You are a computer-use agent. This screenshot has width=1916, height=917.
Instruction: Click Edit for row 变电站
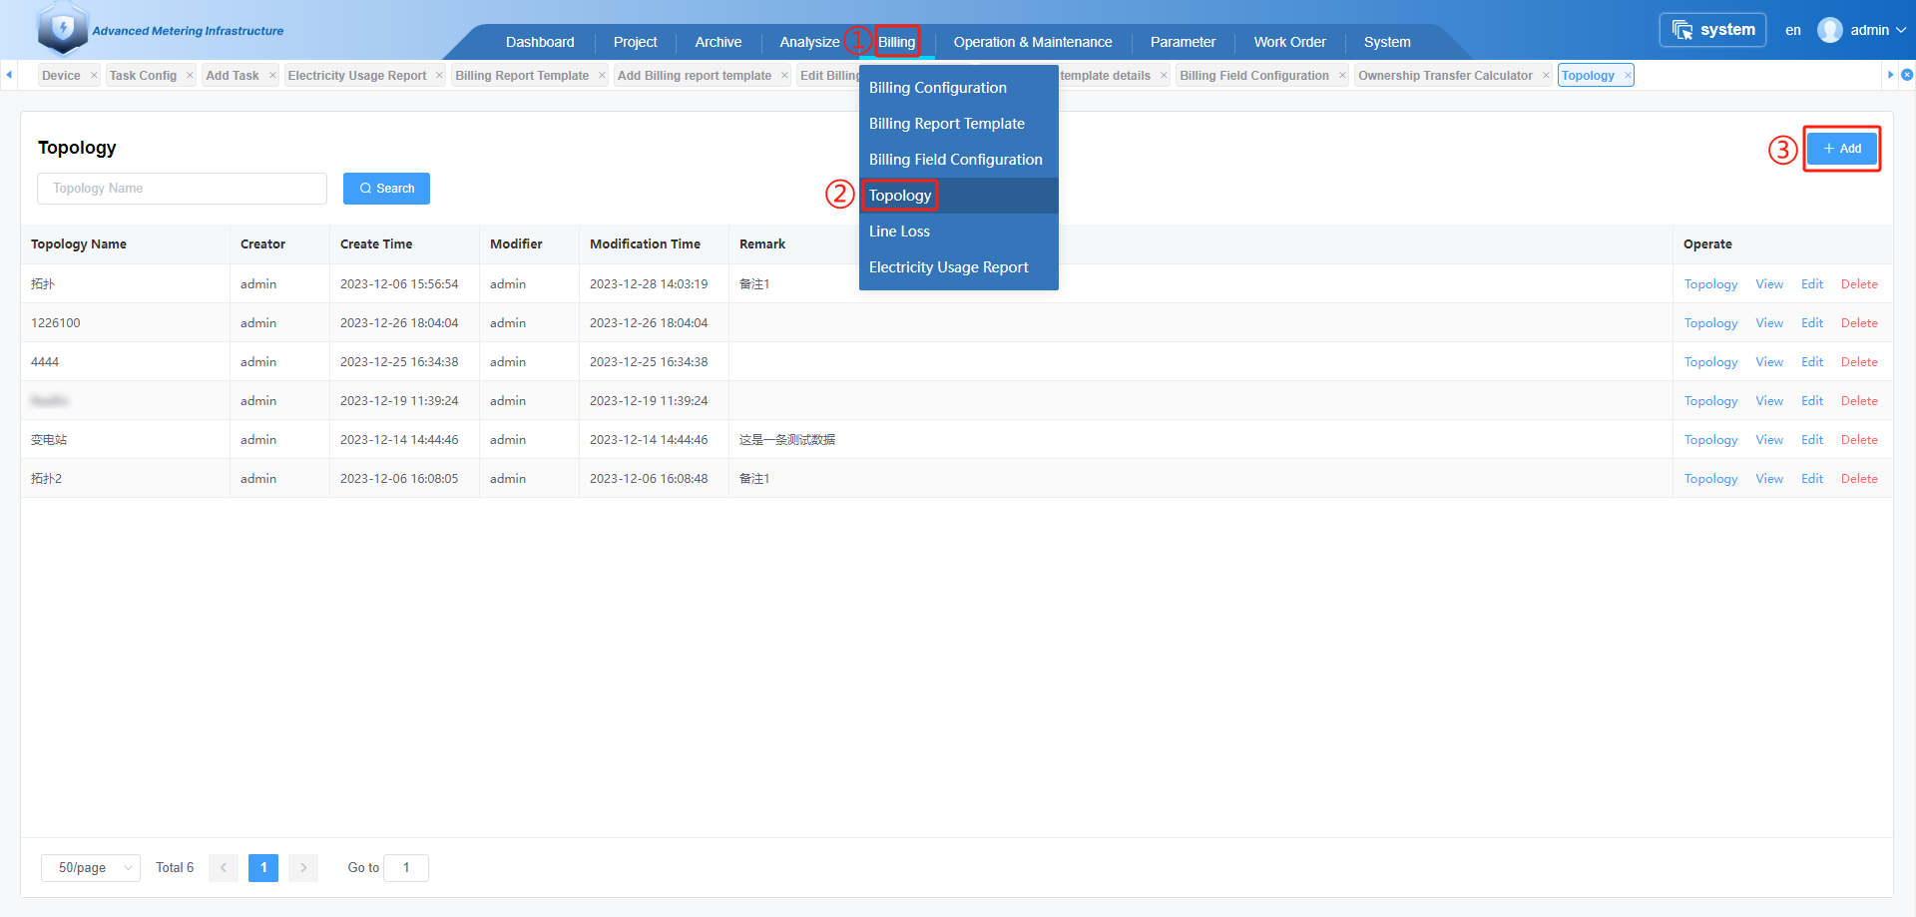1812,440
